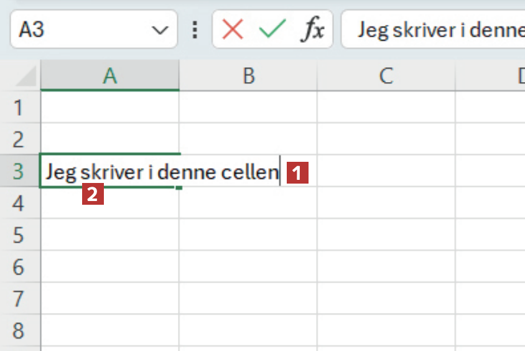This screenshot has height=351, width=525.
Task: Click the Name Box showing A3
Action: point(81,29)
